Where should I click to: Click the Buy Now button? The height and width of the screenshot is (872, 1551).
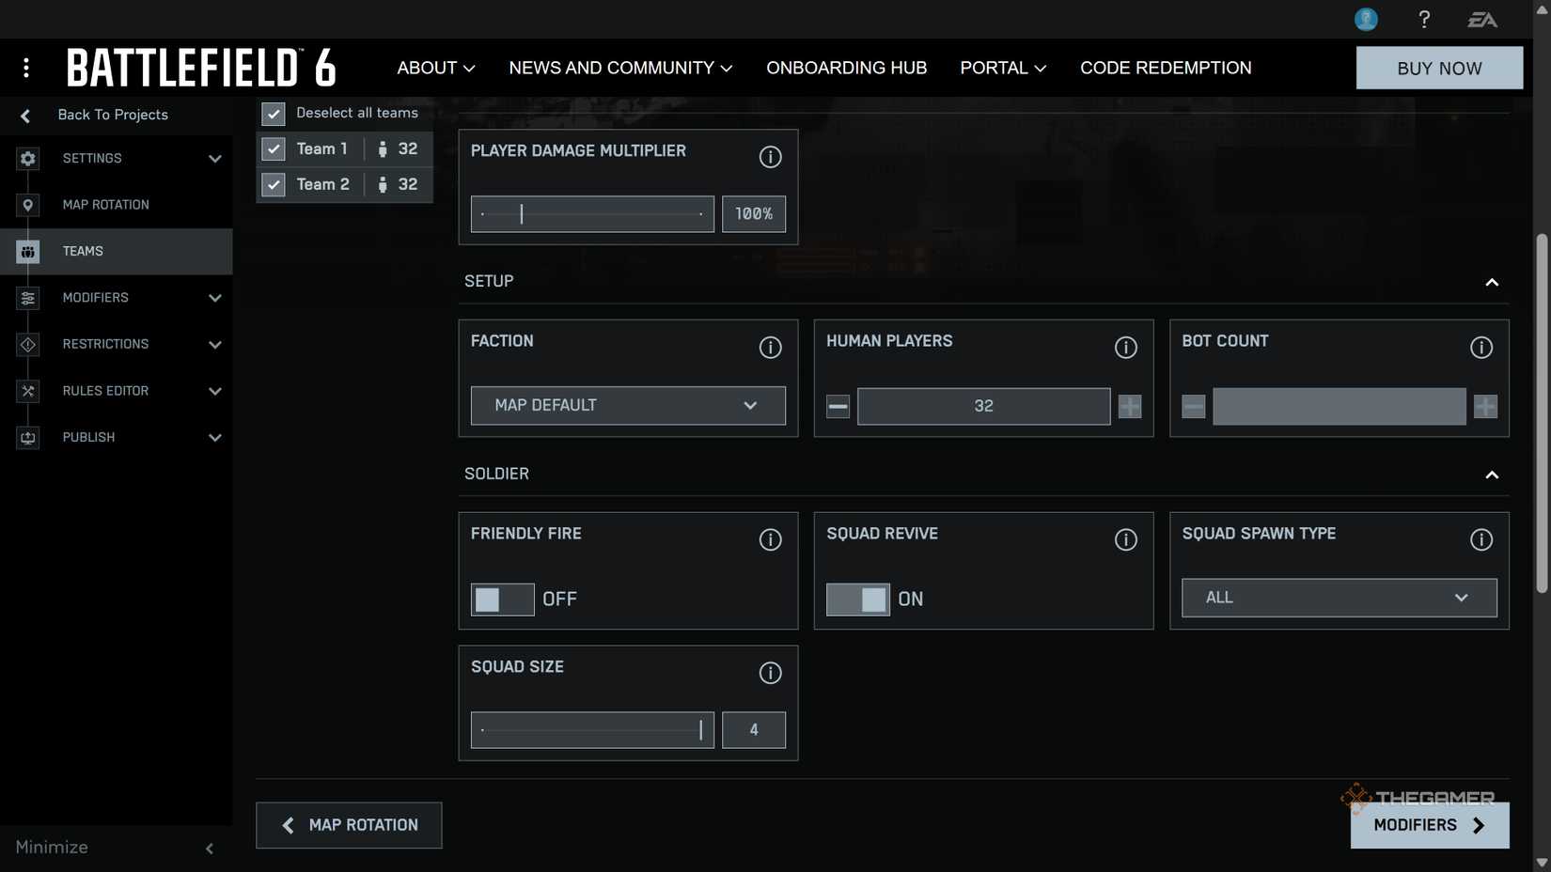click(1439, 68)
